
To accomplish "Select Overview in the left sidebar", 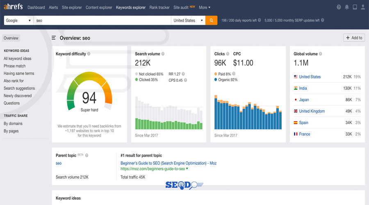I will (x=11, y=38).
